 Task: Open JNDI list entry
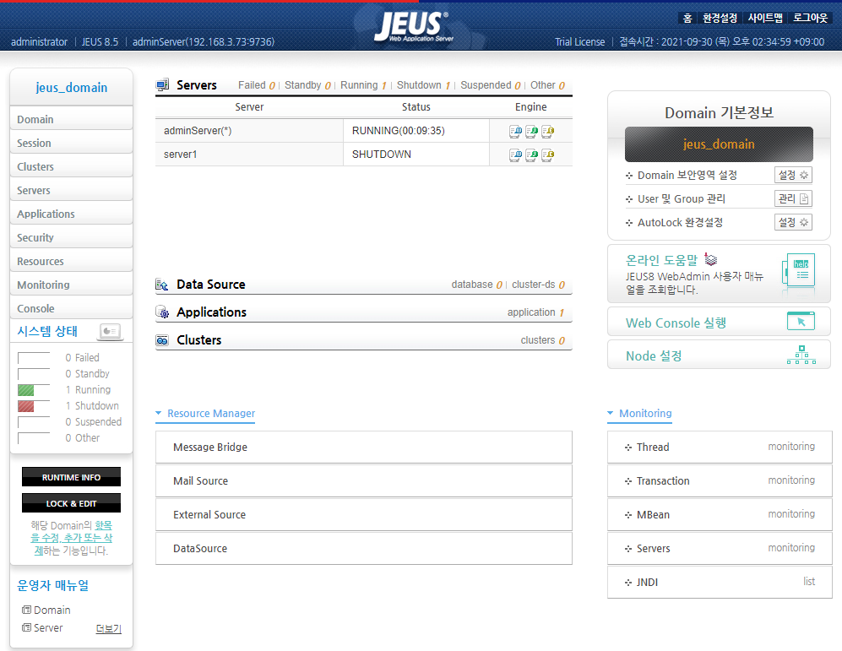720,583
